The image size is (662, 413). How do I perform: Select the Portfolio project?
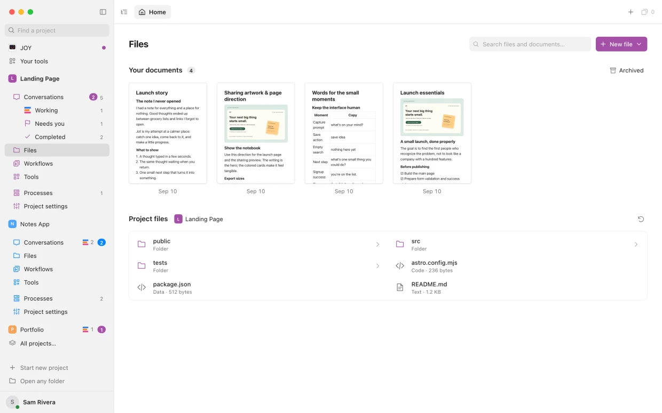57,329
